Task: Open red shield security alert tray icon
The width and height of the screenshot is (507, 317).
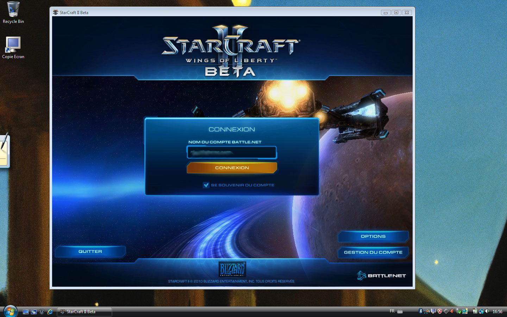Action: [440, 311]
